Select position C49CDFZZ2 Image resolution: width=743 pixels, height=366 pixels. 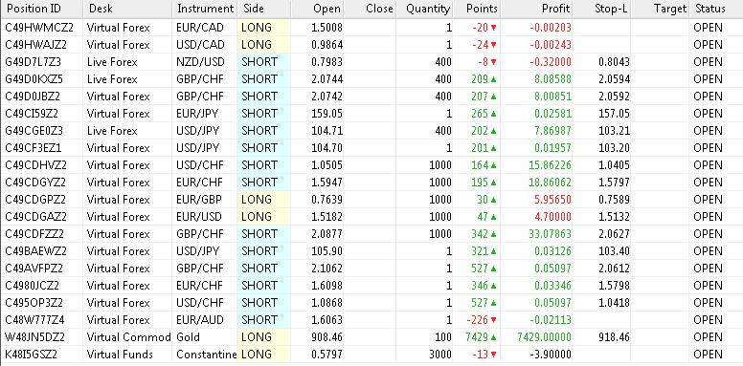pos(34,234)
